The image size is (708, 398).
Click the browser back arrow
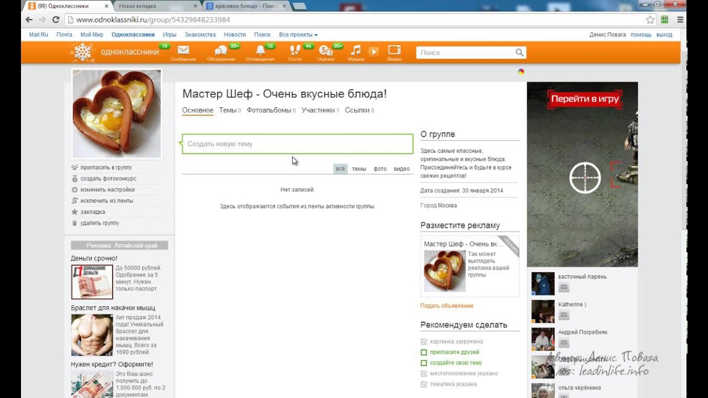coord(29,19)
